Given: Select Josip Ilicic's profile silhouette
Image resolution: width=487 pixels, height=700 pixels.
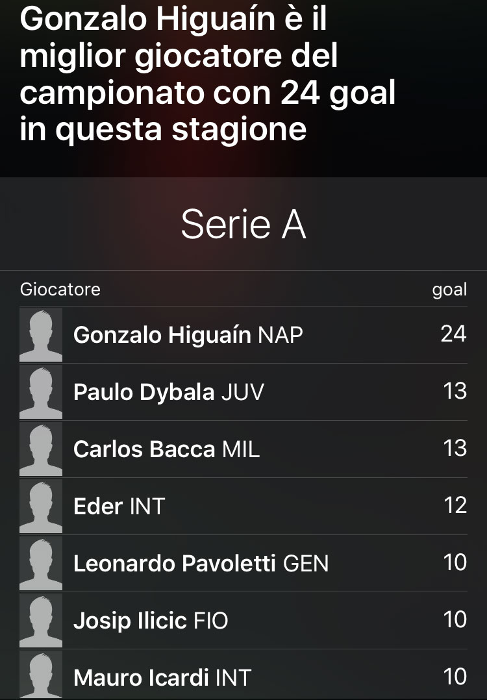Looking at the screenshot, I should point(41,621).
